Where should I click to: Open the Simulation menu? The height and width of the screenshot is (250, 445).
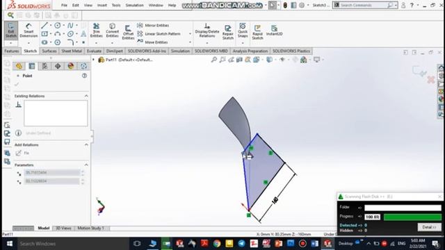[x=134, y=5]
